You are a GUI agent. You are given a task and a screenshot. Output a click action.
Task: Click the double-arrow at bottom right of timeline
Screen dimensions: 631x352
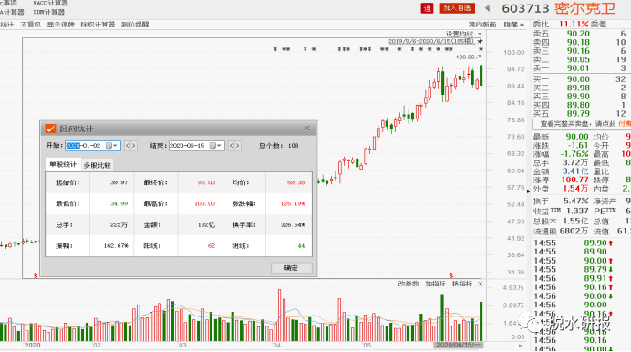pyautogui.click(x=521, y=346)
